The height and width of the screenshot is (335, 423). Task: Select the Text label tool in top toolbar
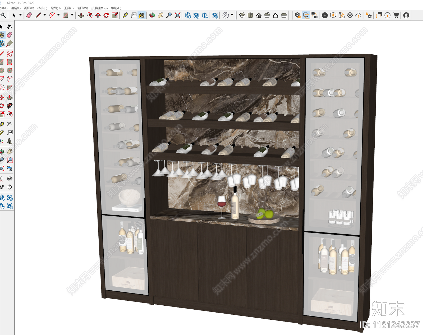pos(134,15)
